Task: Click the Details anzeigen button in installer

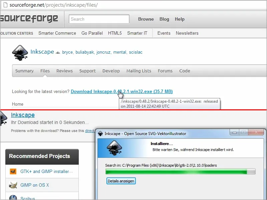Action: (121, 181)
